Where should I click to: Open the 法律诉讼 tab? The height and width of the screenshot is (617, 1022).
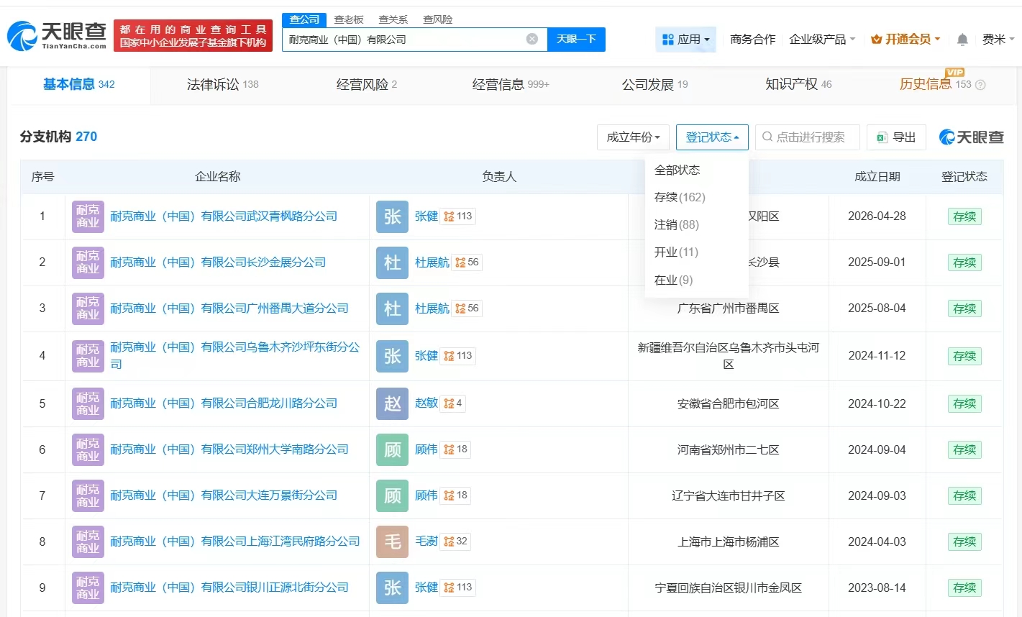tap(222, 85)
